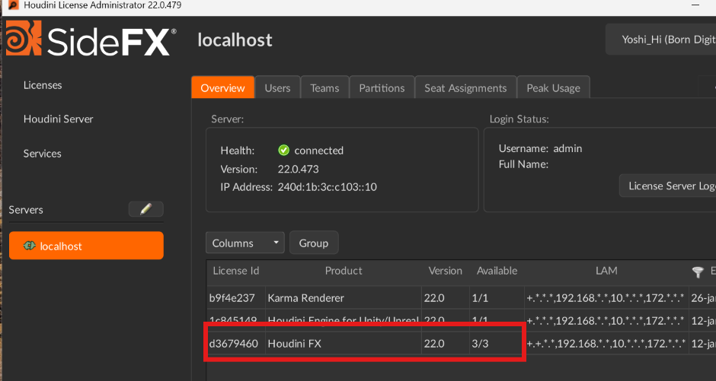
Task: Click the server version 22.0.473 value
Action: 298,169
